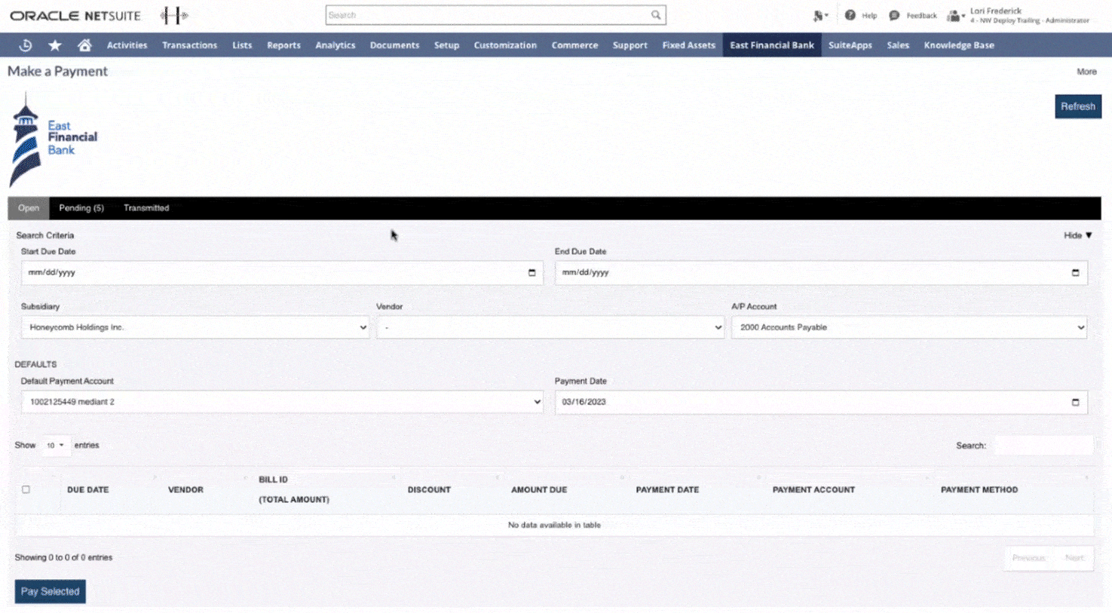Click the Next pagination button

(1074, 558)
